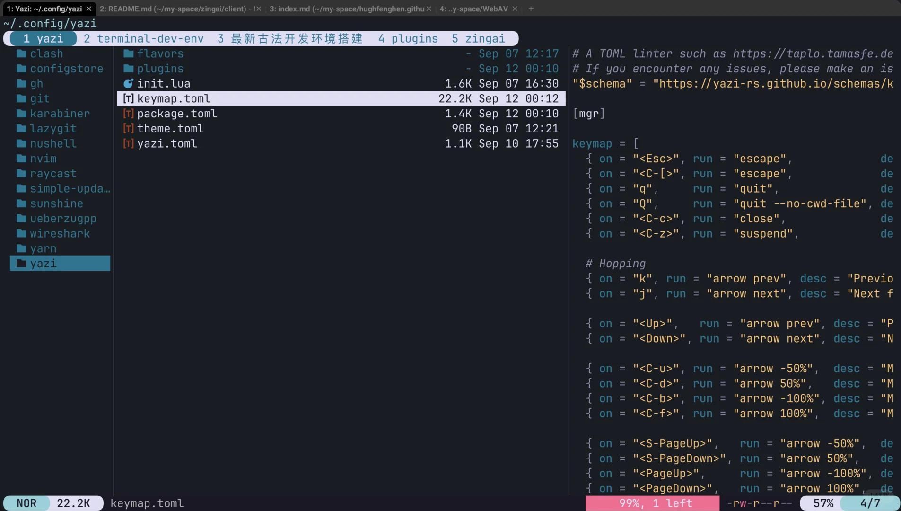Image resolution: width=901 pixels, height=511 pixels.
Task: Select the yazi.toml file name
Action: (167, 143)
